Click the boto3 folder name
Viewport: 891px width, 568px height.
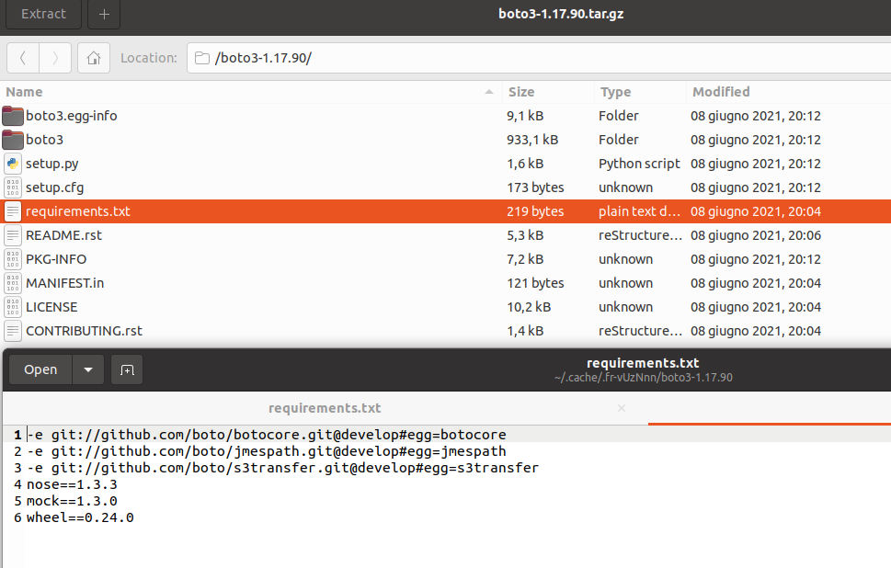coord(44,140)
